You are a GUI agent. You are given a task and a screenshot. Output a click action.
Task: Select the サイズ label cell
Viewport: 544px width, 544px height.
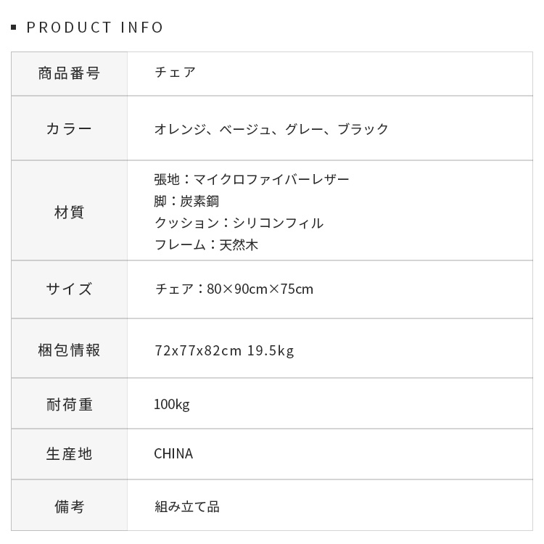[x=69, y=289]
